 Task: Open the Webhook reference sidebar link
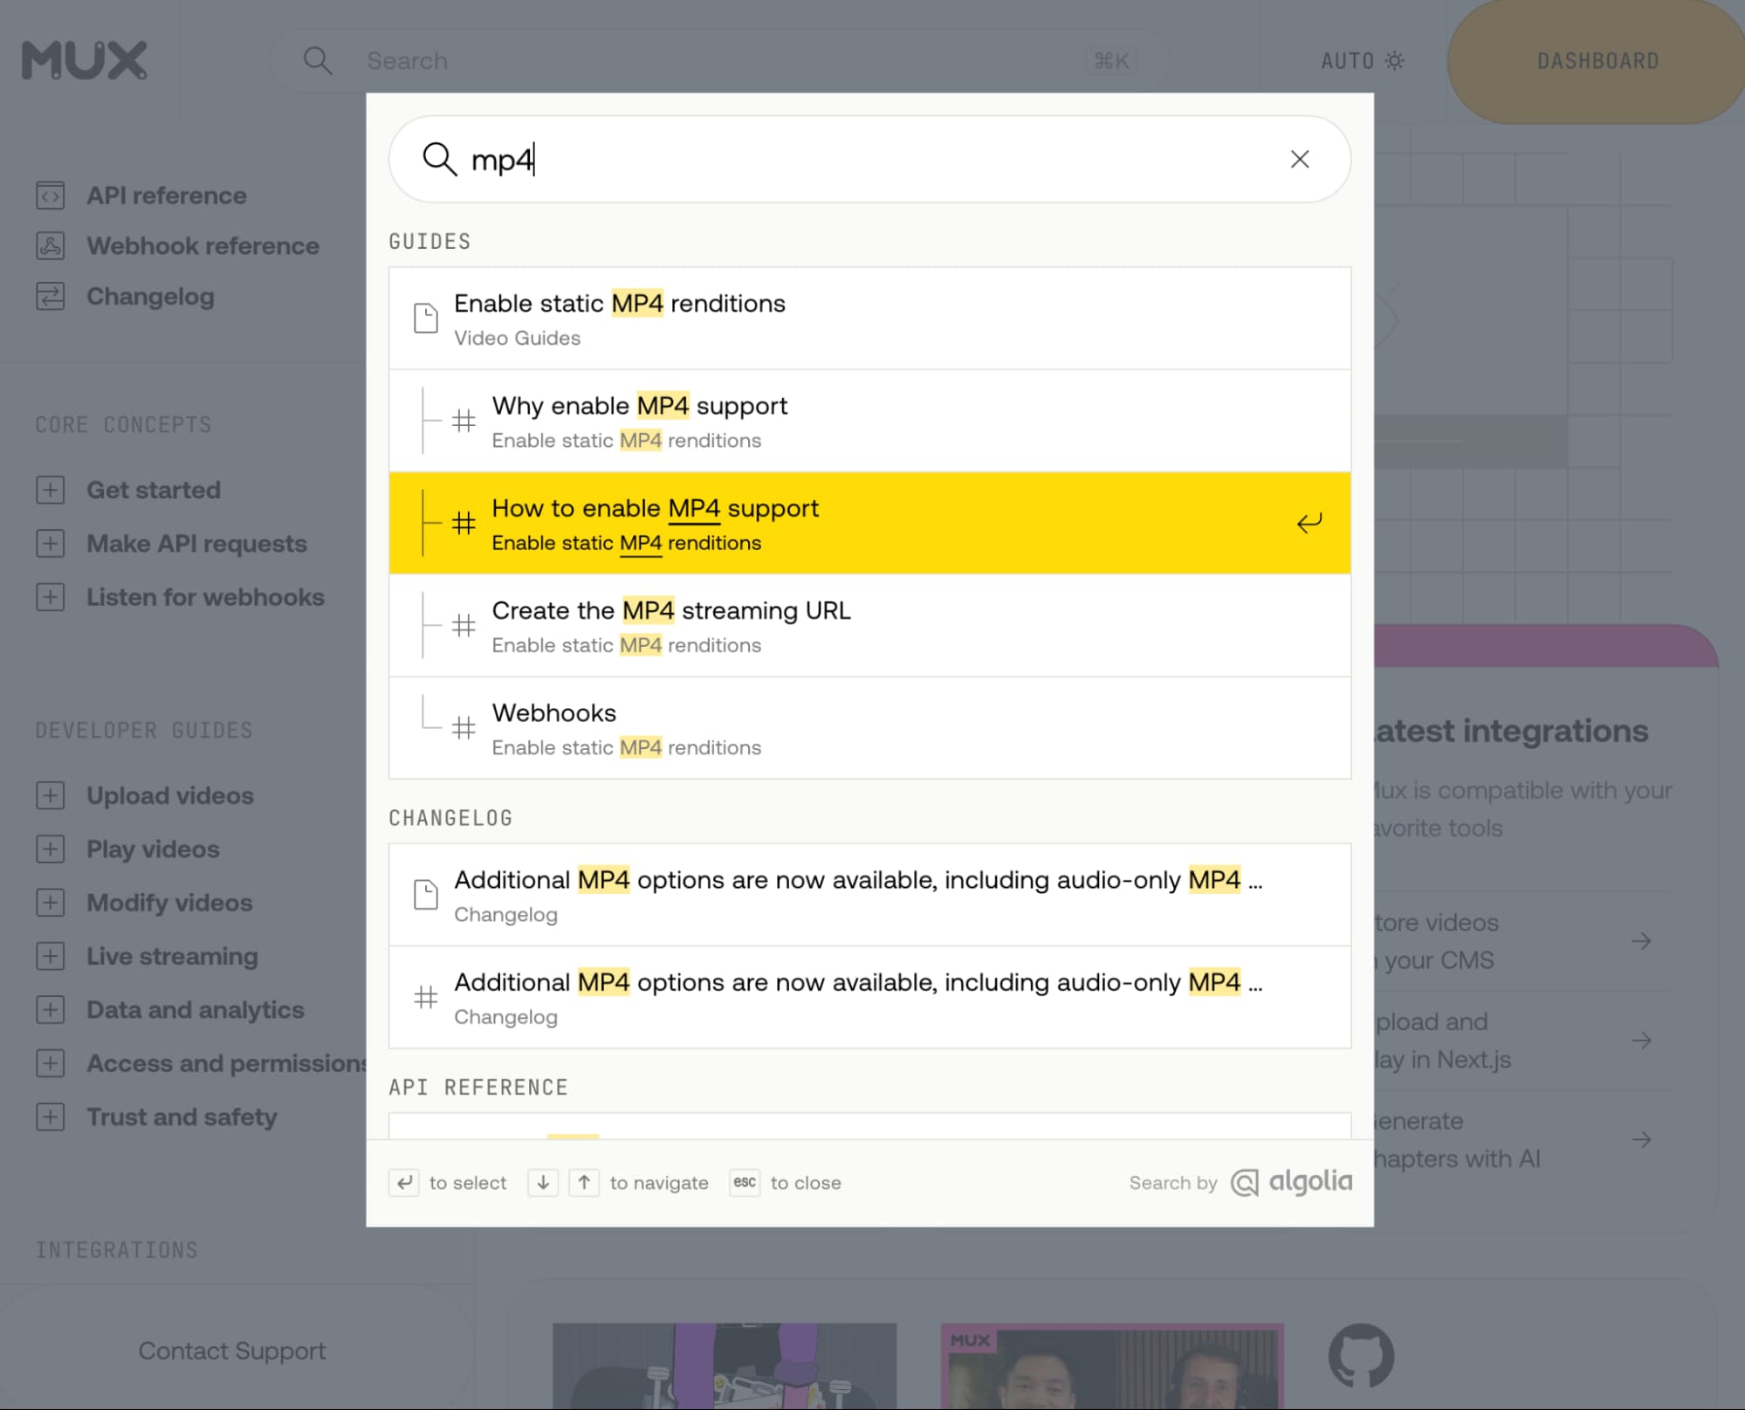[203, 246]
